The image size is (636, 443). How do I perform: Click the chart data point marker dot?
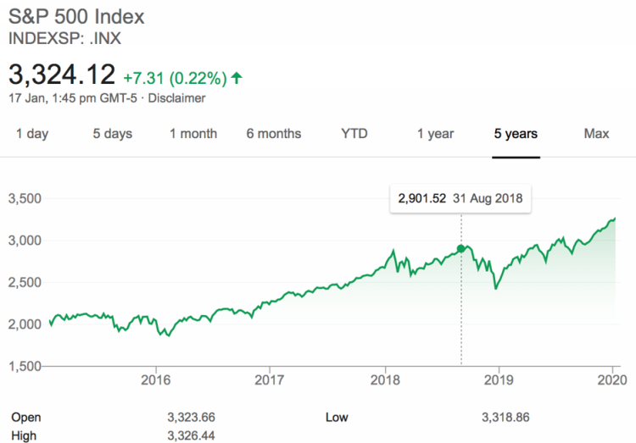[x=461, y=249]
